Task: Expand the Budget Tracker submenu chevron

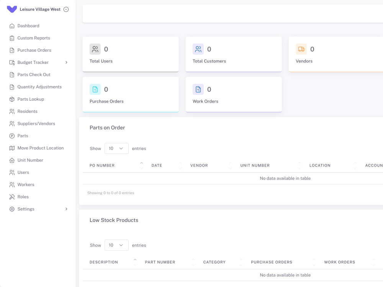Action: (66, 62)
